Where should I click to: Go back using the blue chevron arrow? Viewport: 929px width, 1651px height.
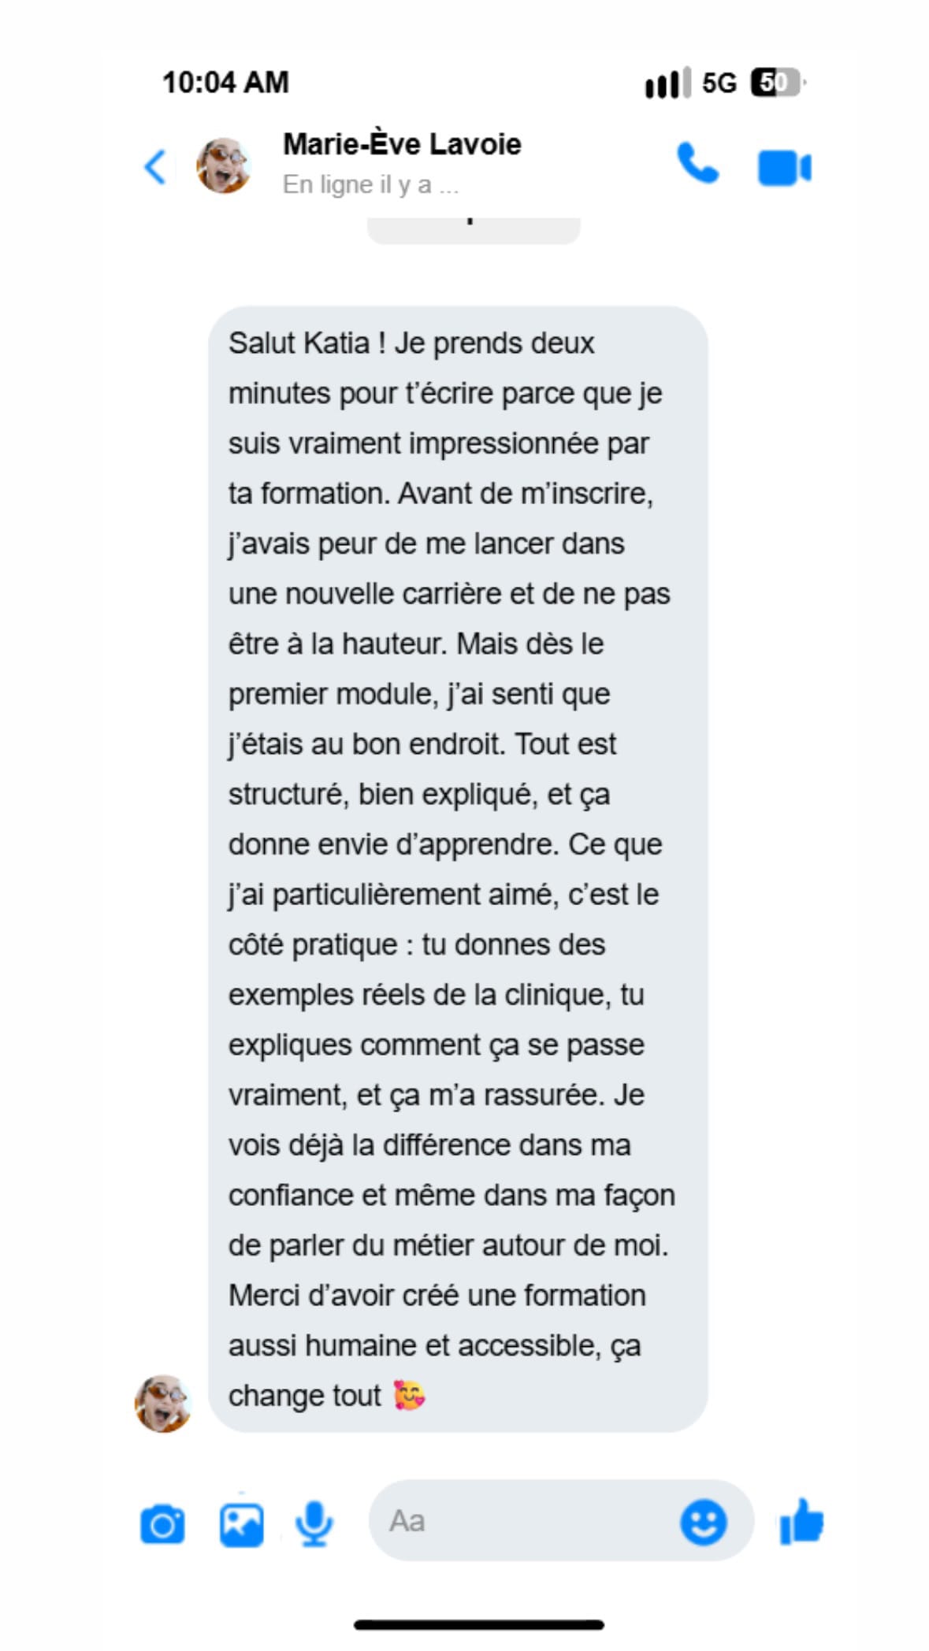coord(155,166)
